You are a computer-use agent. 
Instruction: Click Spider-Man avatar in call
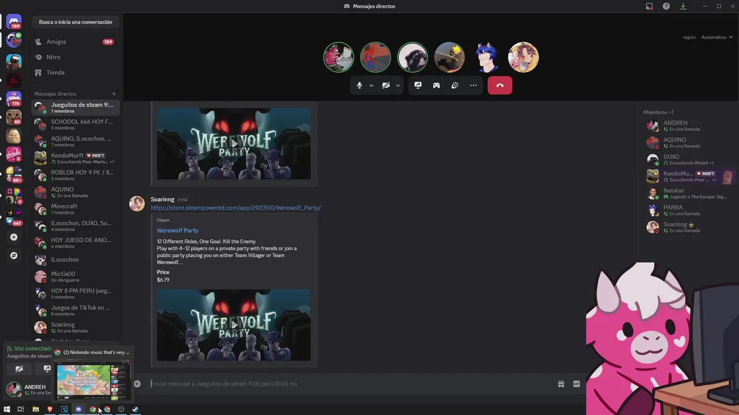point(375,57)
